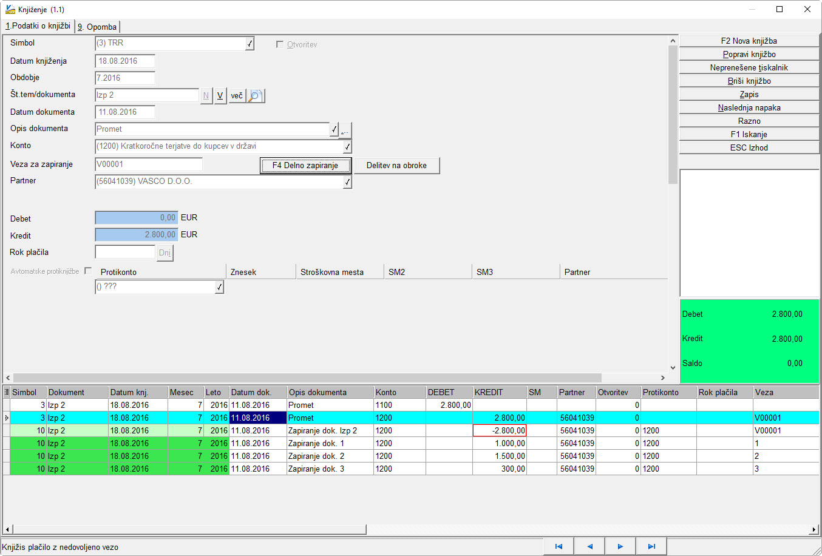Click Naslednja napaka button
The height and width of the screenshot is (556, 822).
click(749, 107)
